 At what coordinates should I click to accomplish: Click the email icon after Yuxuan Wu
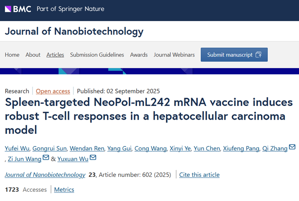pyautogui.click(x=93, y=157)
